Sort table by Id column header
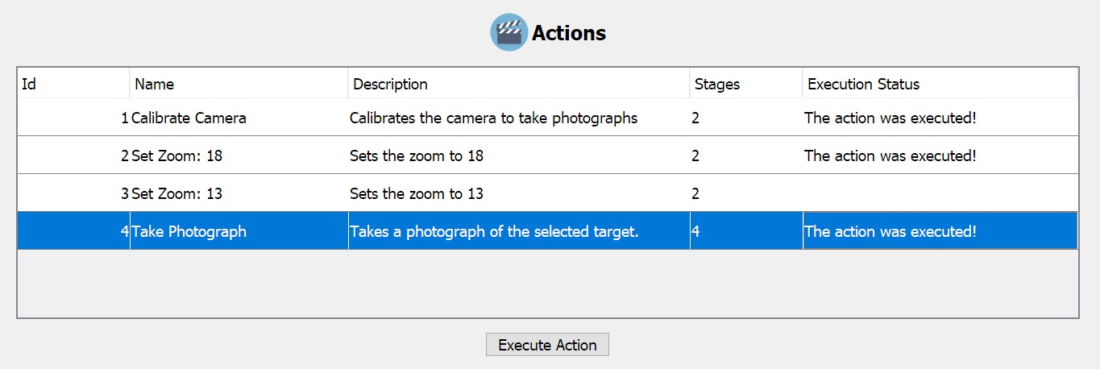The width and height of the screenshot is (1100, 369). pyautogui.click(x=73, y=84)
